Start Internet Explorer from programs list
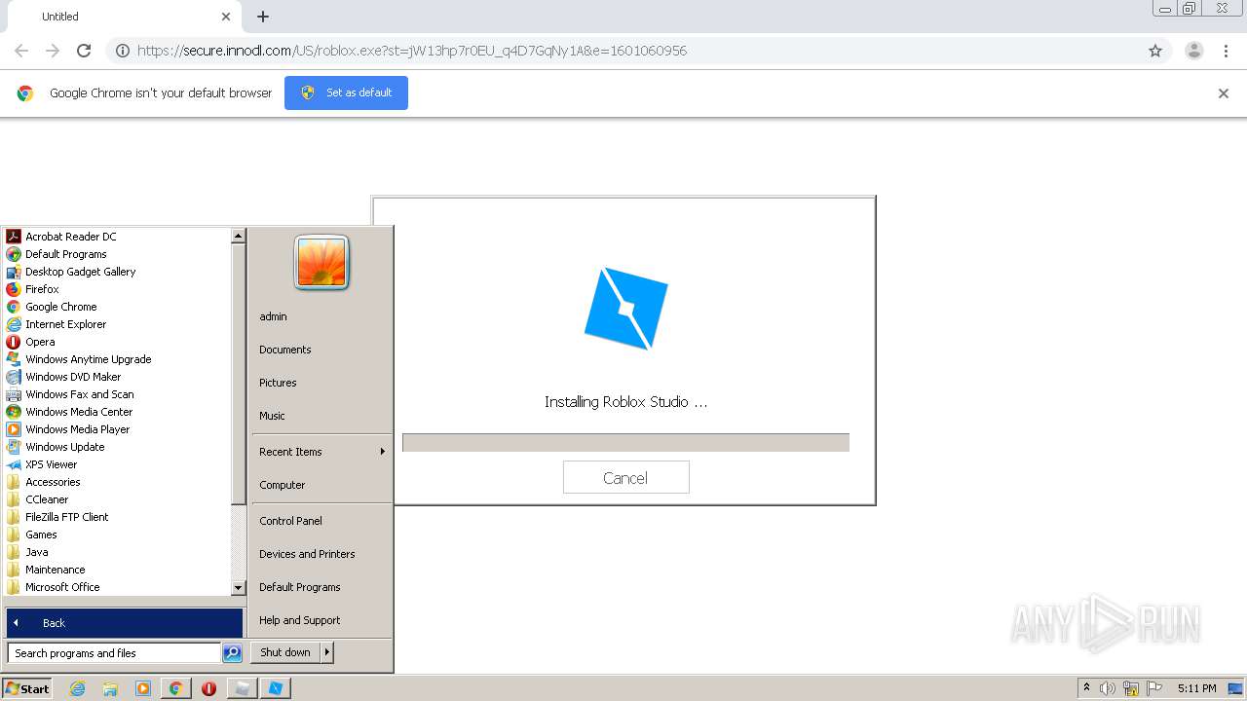Screen dimensions: 1247x701 coord(57,324)
